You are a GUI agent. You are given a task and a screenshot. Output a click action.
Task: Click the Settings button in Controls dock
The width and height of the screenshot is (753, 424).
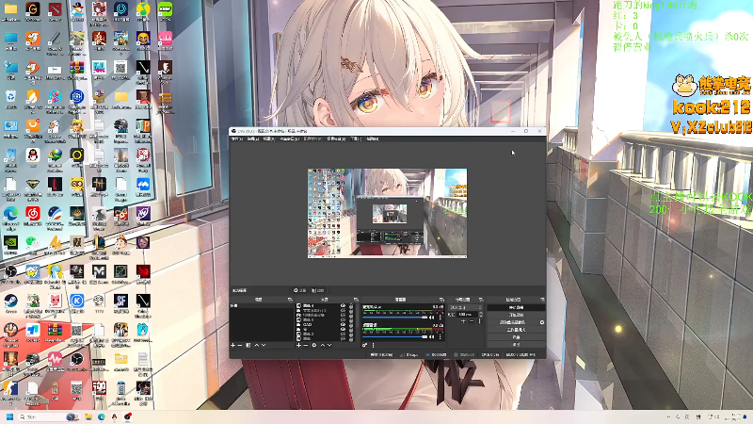[x=517, y=337]
